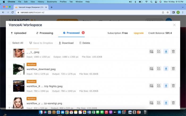Open a new browser tab

pyautogui.click(x=52, y=7)
